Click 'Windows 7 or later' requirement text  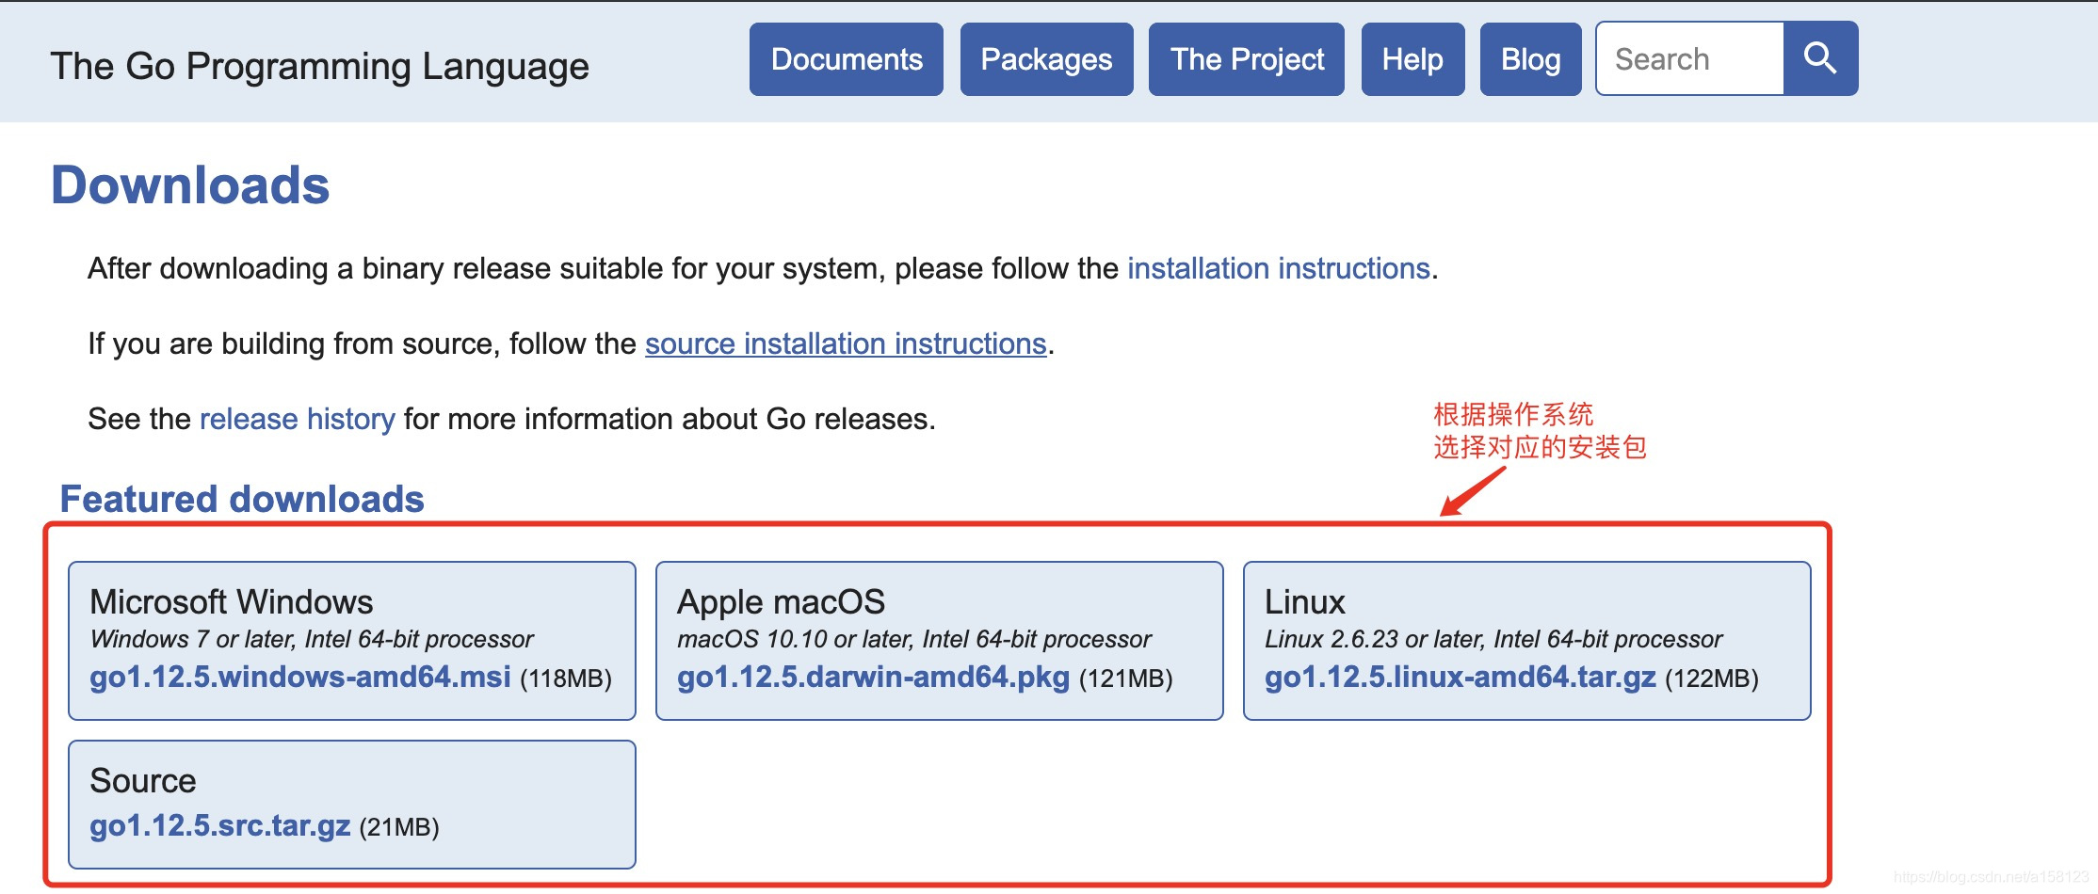pyautogui.click(x=312, y=639)
